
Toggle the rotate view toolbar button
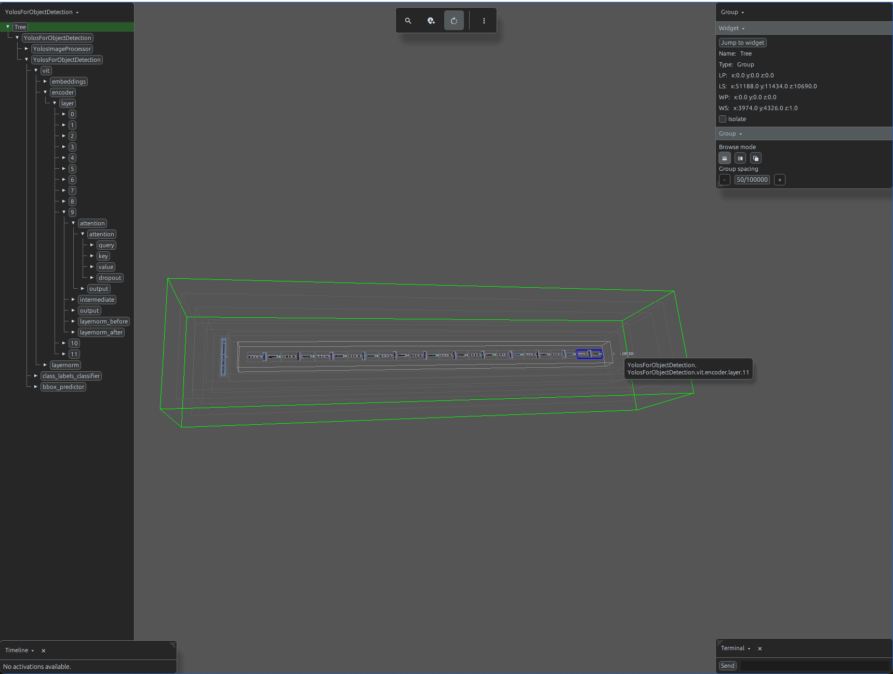(x=454, y=21)
